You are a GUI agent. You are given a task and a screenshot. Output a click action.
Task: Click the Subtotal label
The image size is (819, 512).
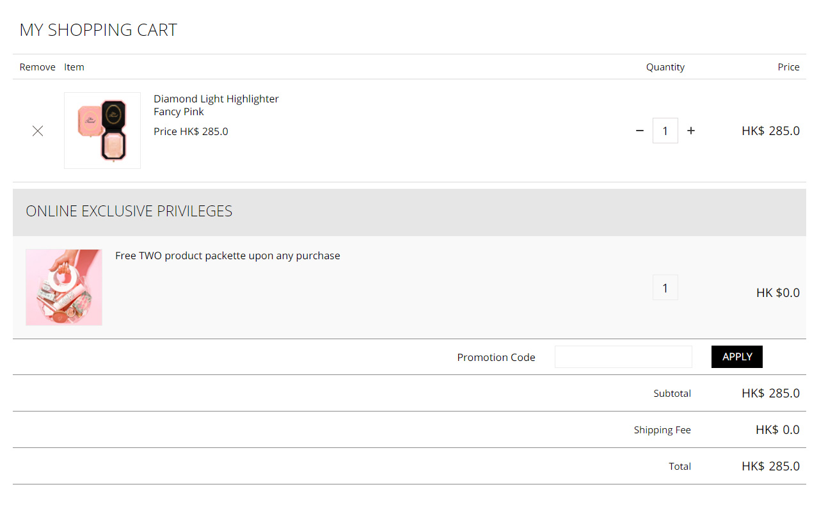[672, 394]
